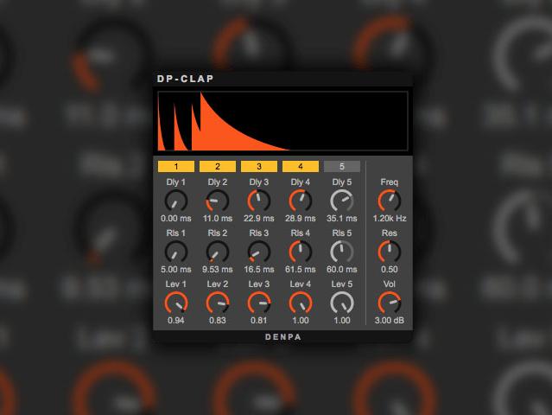Select the 0.00 ms delay value
The width and height of the screenshot is (552, 415).
(176, 219)
